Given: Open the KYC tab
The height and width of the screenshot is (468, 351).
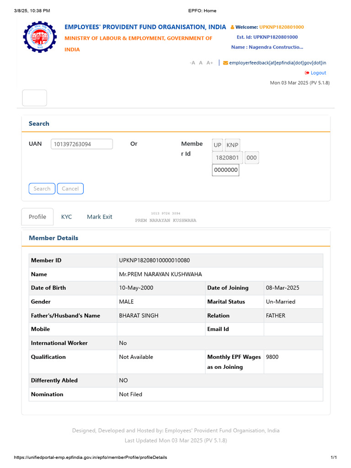Looking at the screenshot, I should [x=67, y=217].
